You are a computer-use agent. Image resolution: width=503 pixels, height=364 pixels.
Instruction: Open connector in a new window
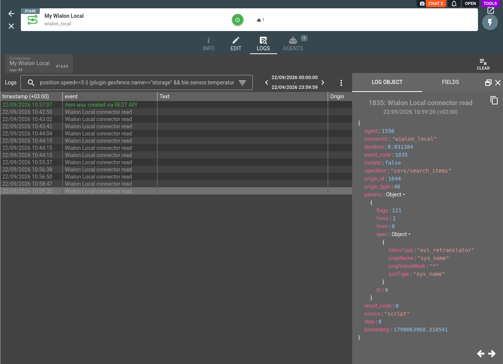point(491,11)
